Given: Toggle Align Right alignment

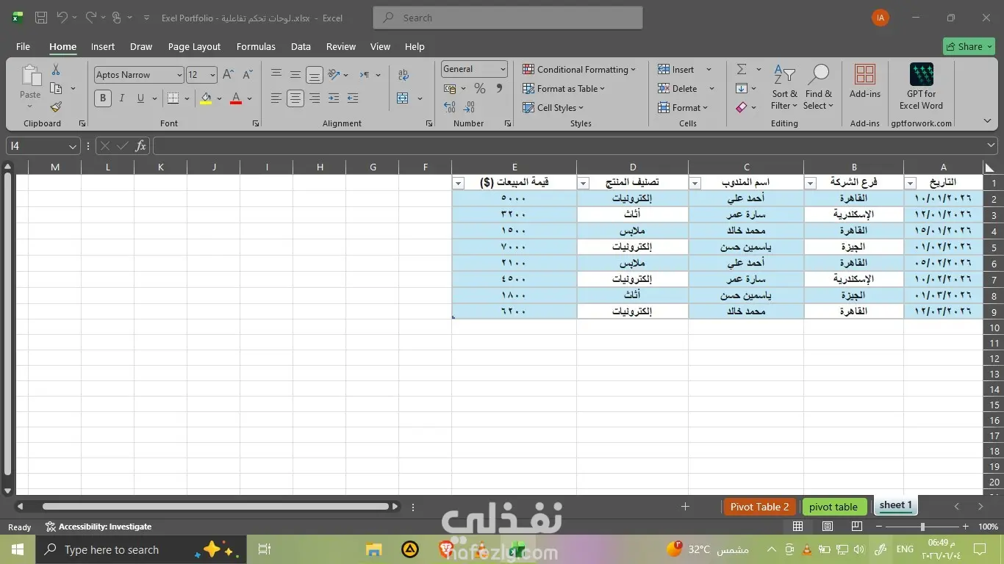Looking at the screenshot, I should [x=315, y=98].
